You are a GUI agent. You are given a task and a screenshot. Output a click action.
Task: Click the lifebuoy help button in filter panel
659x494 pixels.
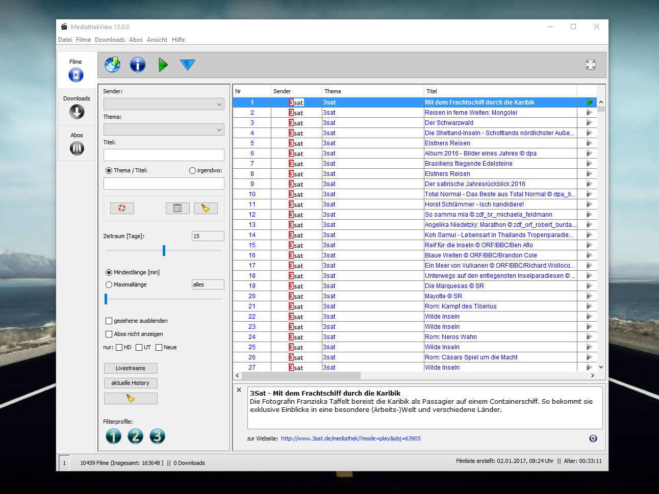pos(122,208)
